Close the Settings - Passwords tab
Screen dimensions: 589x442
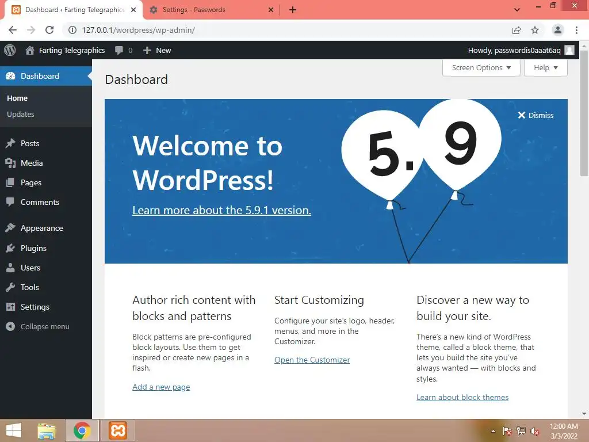click(271, 10)
